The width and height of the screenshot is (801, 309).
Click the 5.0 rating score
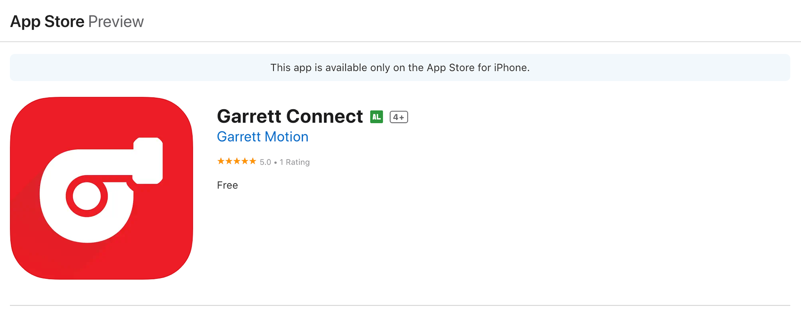(265, 162)
